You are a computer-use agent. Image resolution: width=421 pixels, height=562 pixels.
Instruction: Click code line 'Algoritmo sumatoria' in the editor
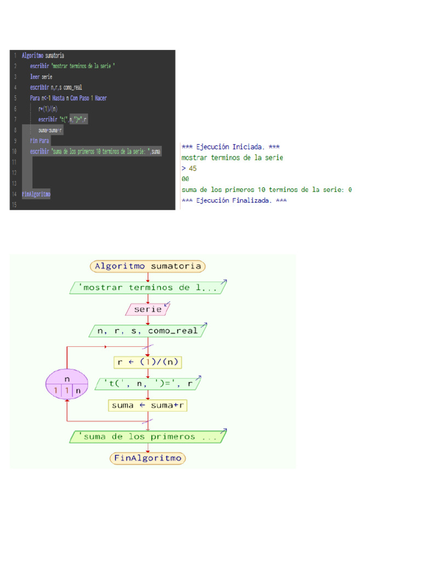43,55
